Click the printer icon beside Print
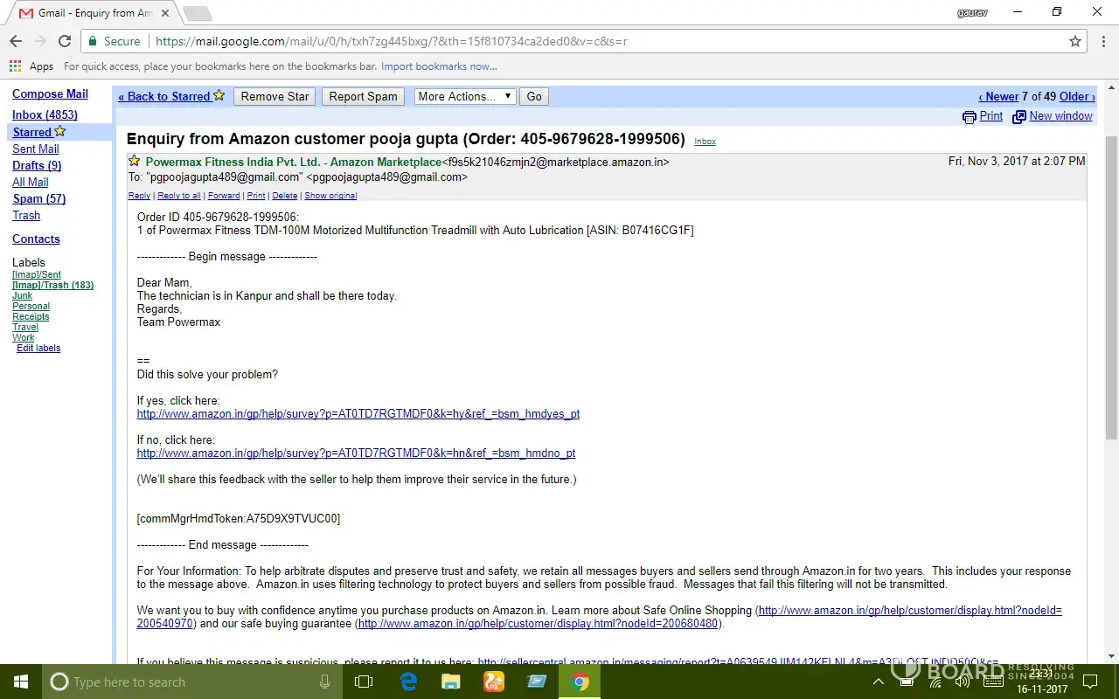 (969, 116)
